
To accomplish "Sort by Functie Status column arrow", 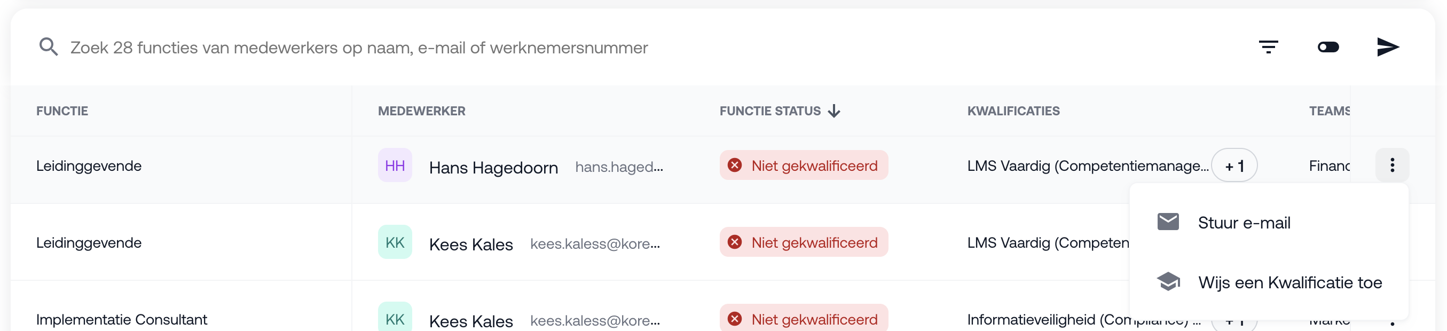I will [x=834, y=111].
